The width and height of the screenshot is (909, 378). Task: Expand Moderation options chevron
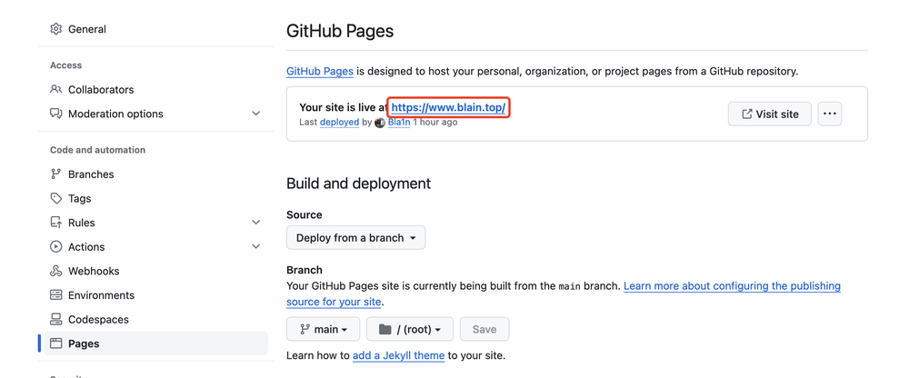point(255,114)
